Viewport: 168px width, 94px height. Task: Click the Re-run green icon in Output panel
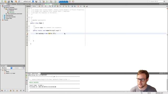(27, 75)
